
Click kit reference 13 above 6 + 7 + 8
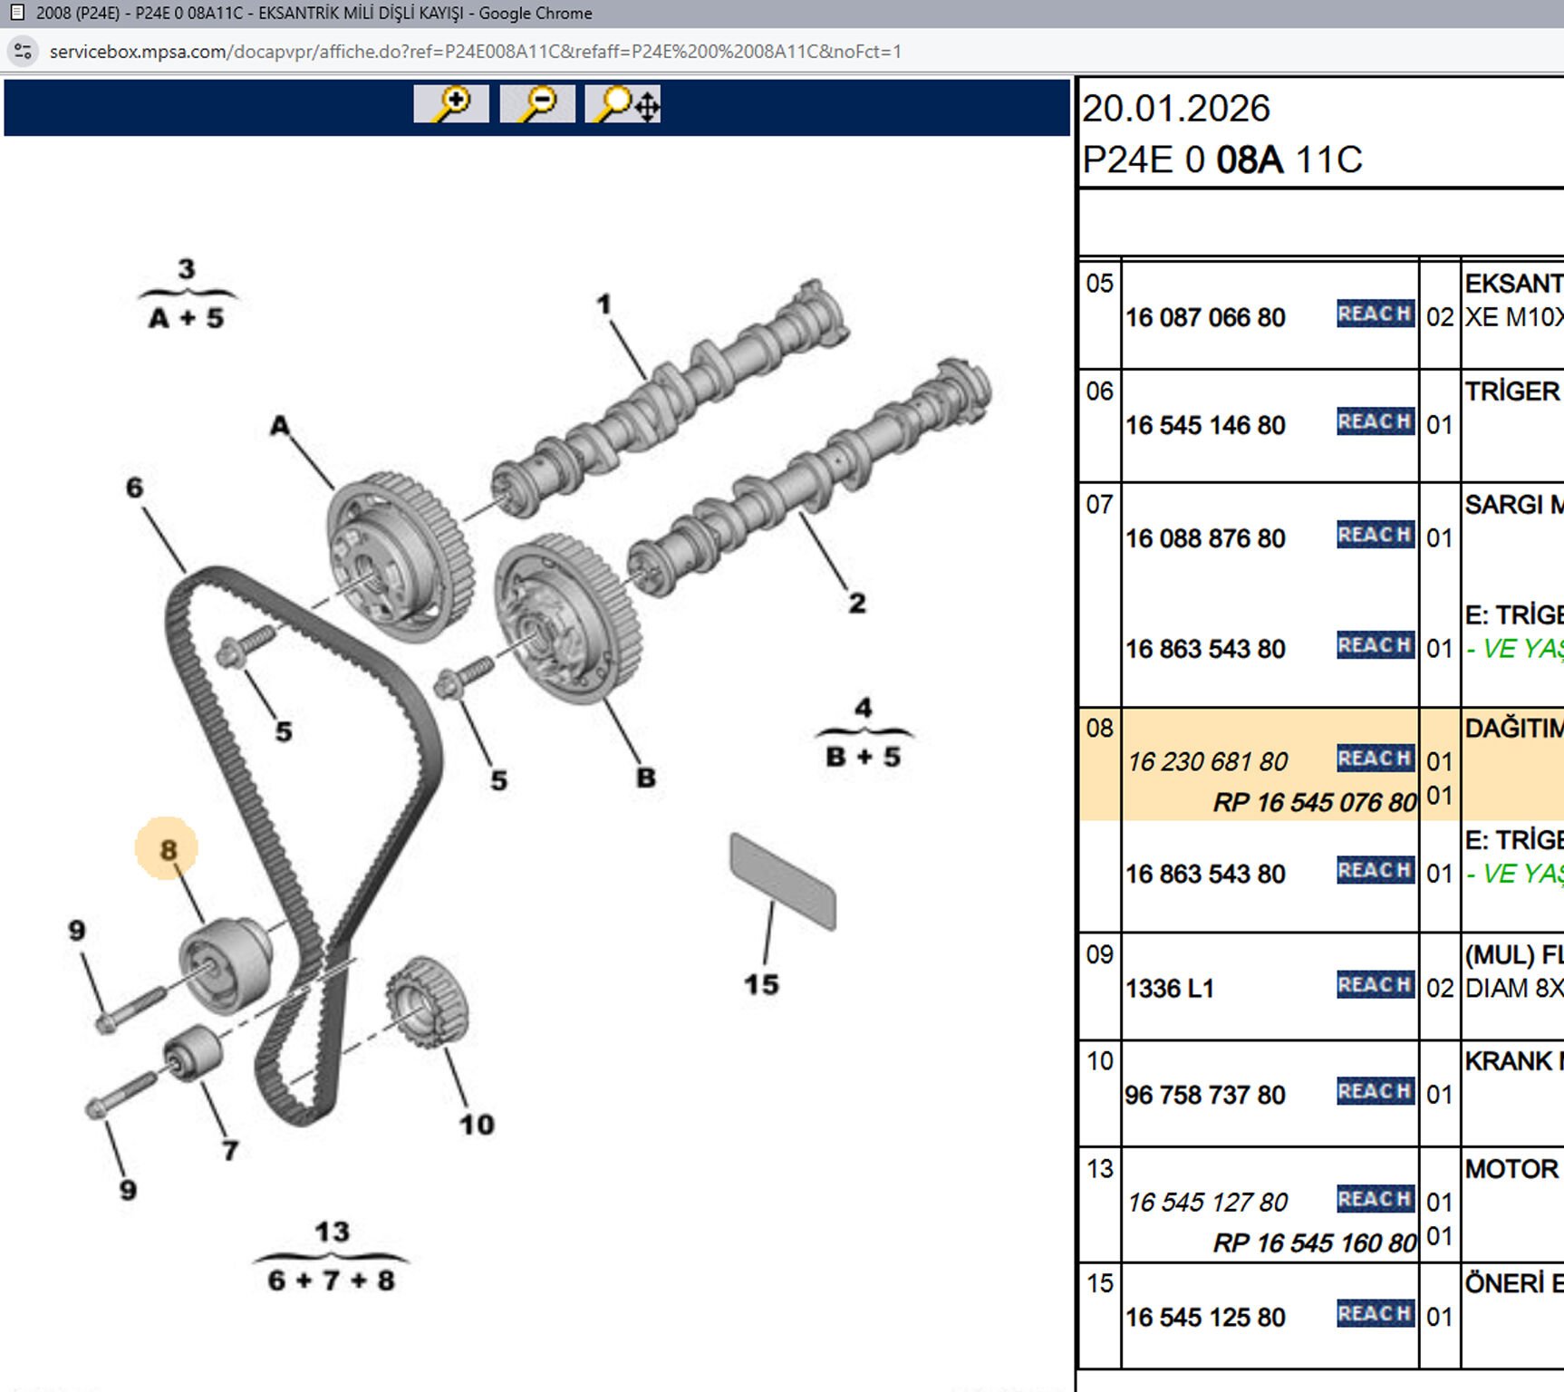coord(332,1232)
